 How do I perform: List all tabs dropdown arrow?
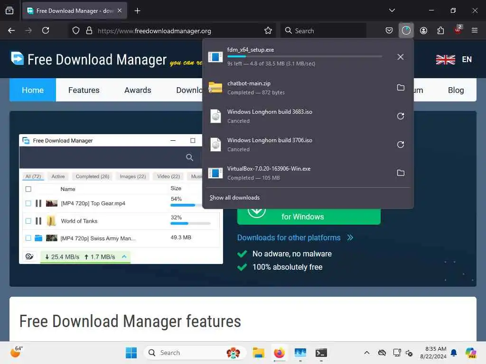(392, 10)
